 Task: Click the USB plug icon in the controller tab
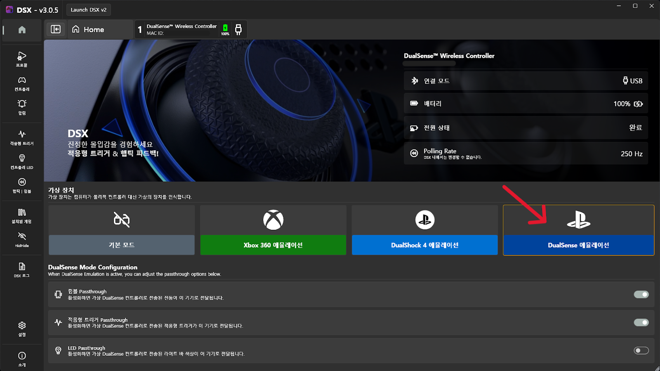pos(238,29)
